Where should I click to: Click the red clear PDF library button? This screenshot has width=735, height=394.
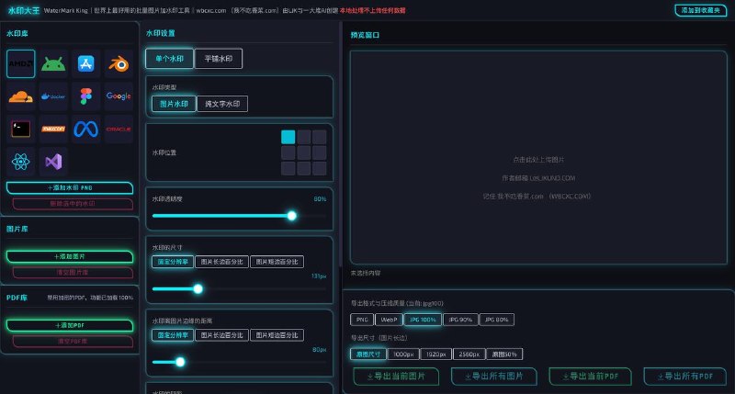[x=73, y=342]
